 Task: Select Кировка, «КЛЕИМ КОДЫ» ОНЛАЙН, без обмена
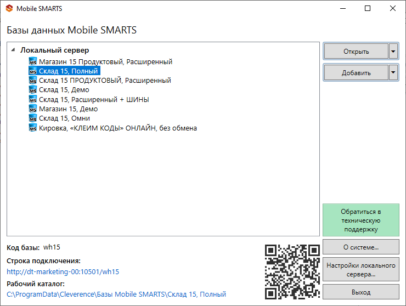[118, 128]
